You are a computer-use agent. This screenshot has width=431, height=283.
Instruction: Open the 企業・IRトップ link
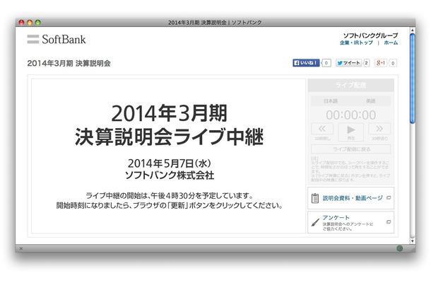coord(356,42)
